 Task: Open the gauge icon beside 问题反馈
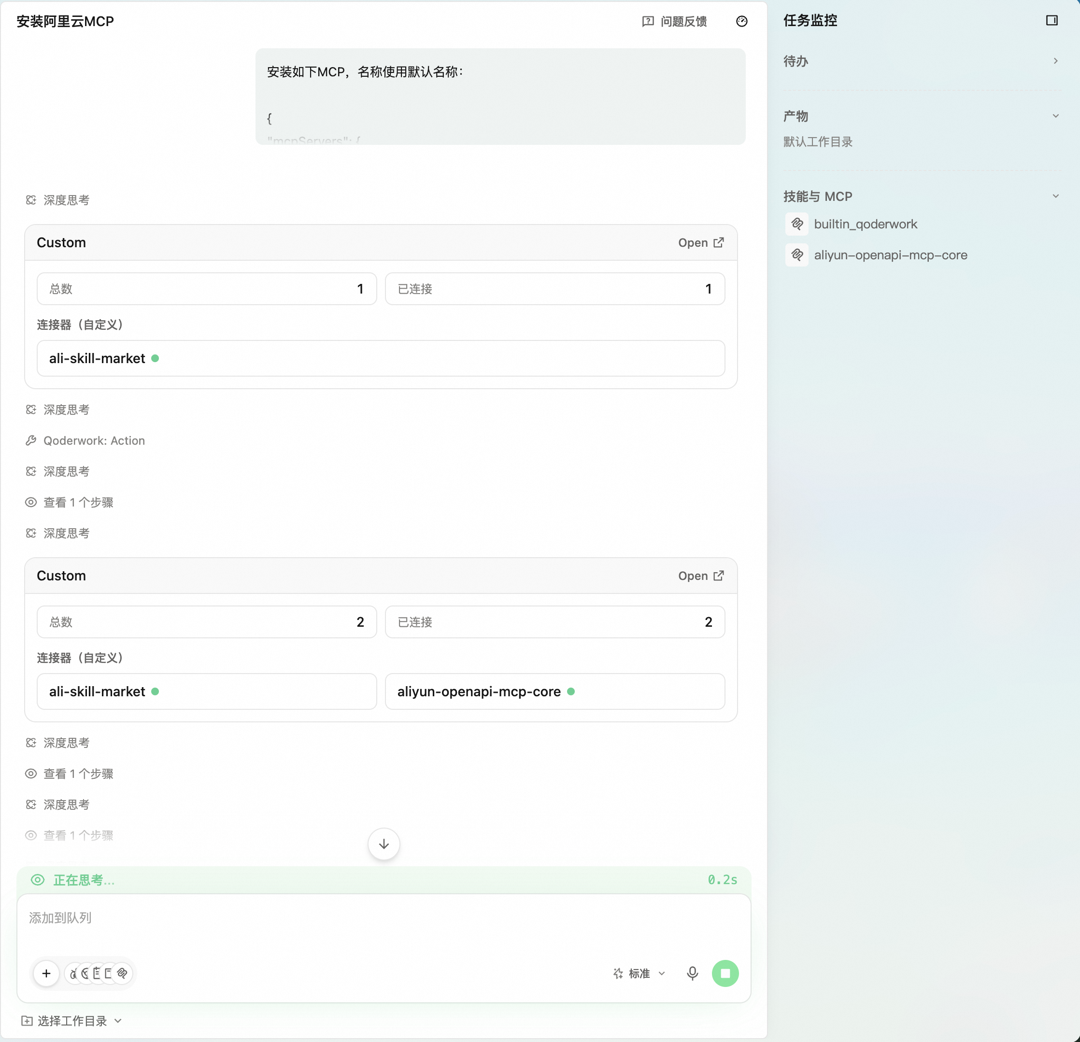point(742,21)
